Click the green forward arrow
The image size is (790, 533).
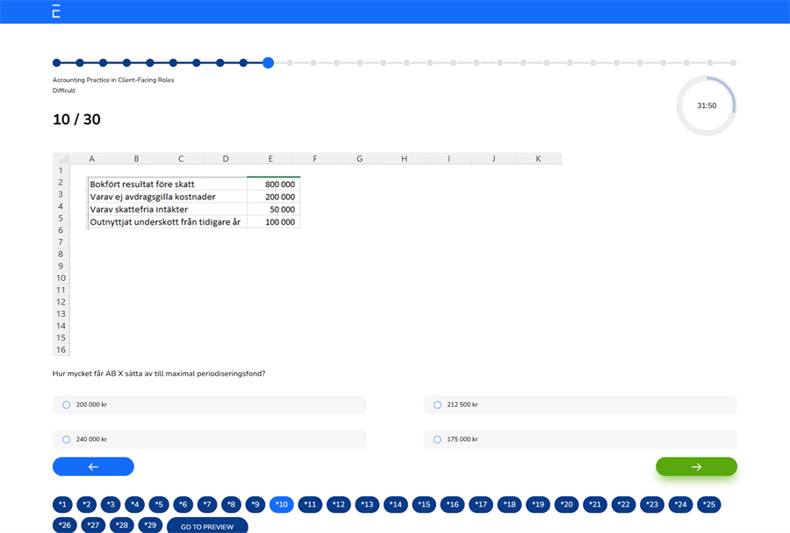tap(696, 466)
